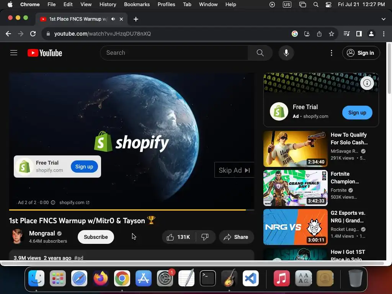
Task: Expand Chrome tab search chevron
Action: point(384,19)
